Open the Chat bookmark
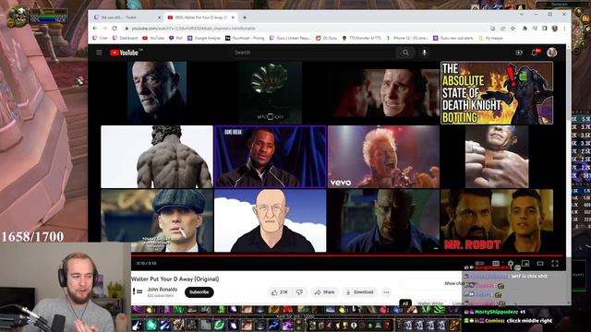 [101, 38]
